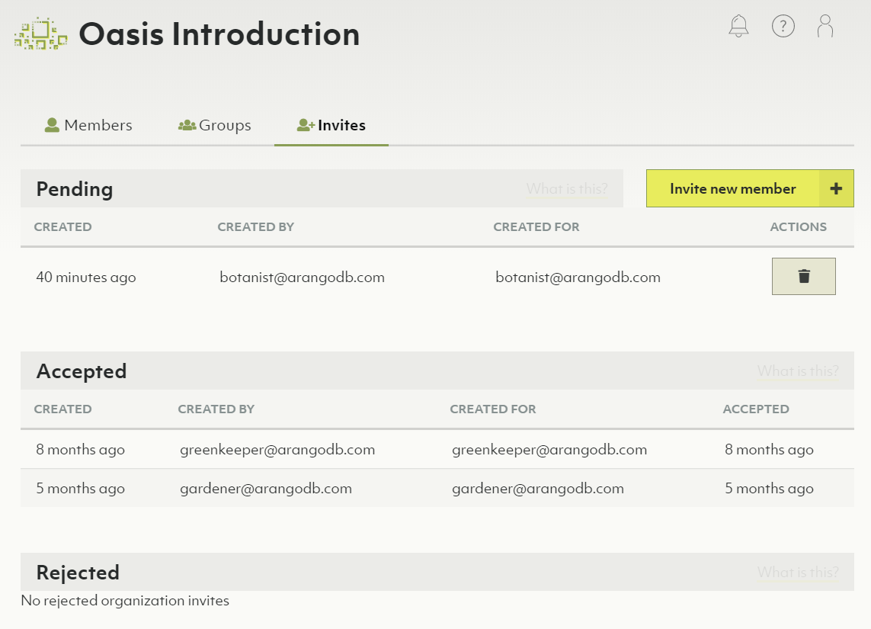Viewport: 871px width, 629px height.
Task: Switch to the Groups tab
Action: [215, 126]
